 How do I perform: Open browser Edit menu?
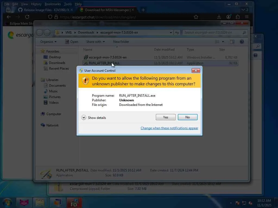click(x=15, y=4)
